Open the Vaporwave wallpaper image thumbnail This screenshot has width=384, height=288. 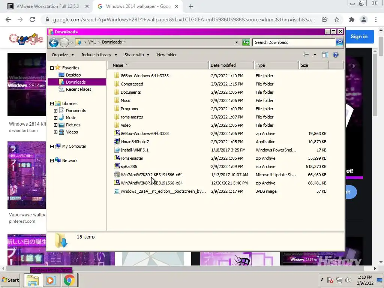click(x=27, y=175)
